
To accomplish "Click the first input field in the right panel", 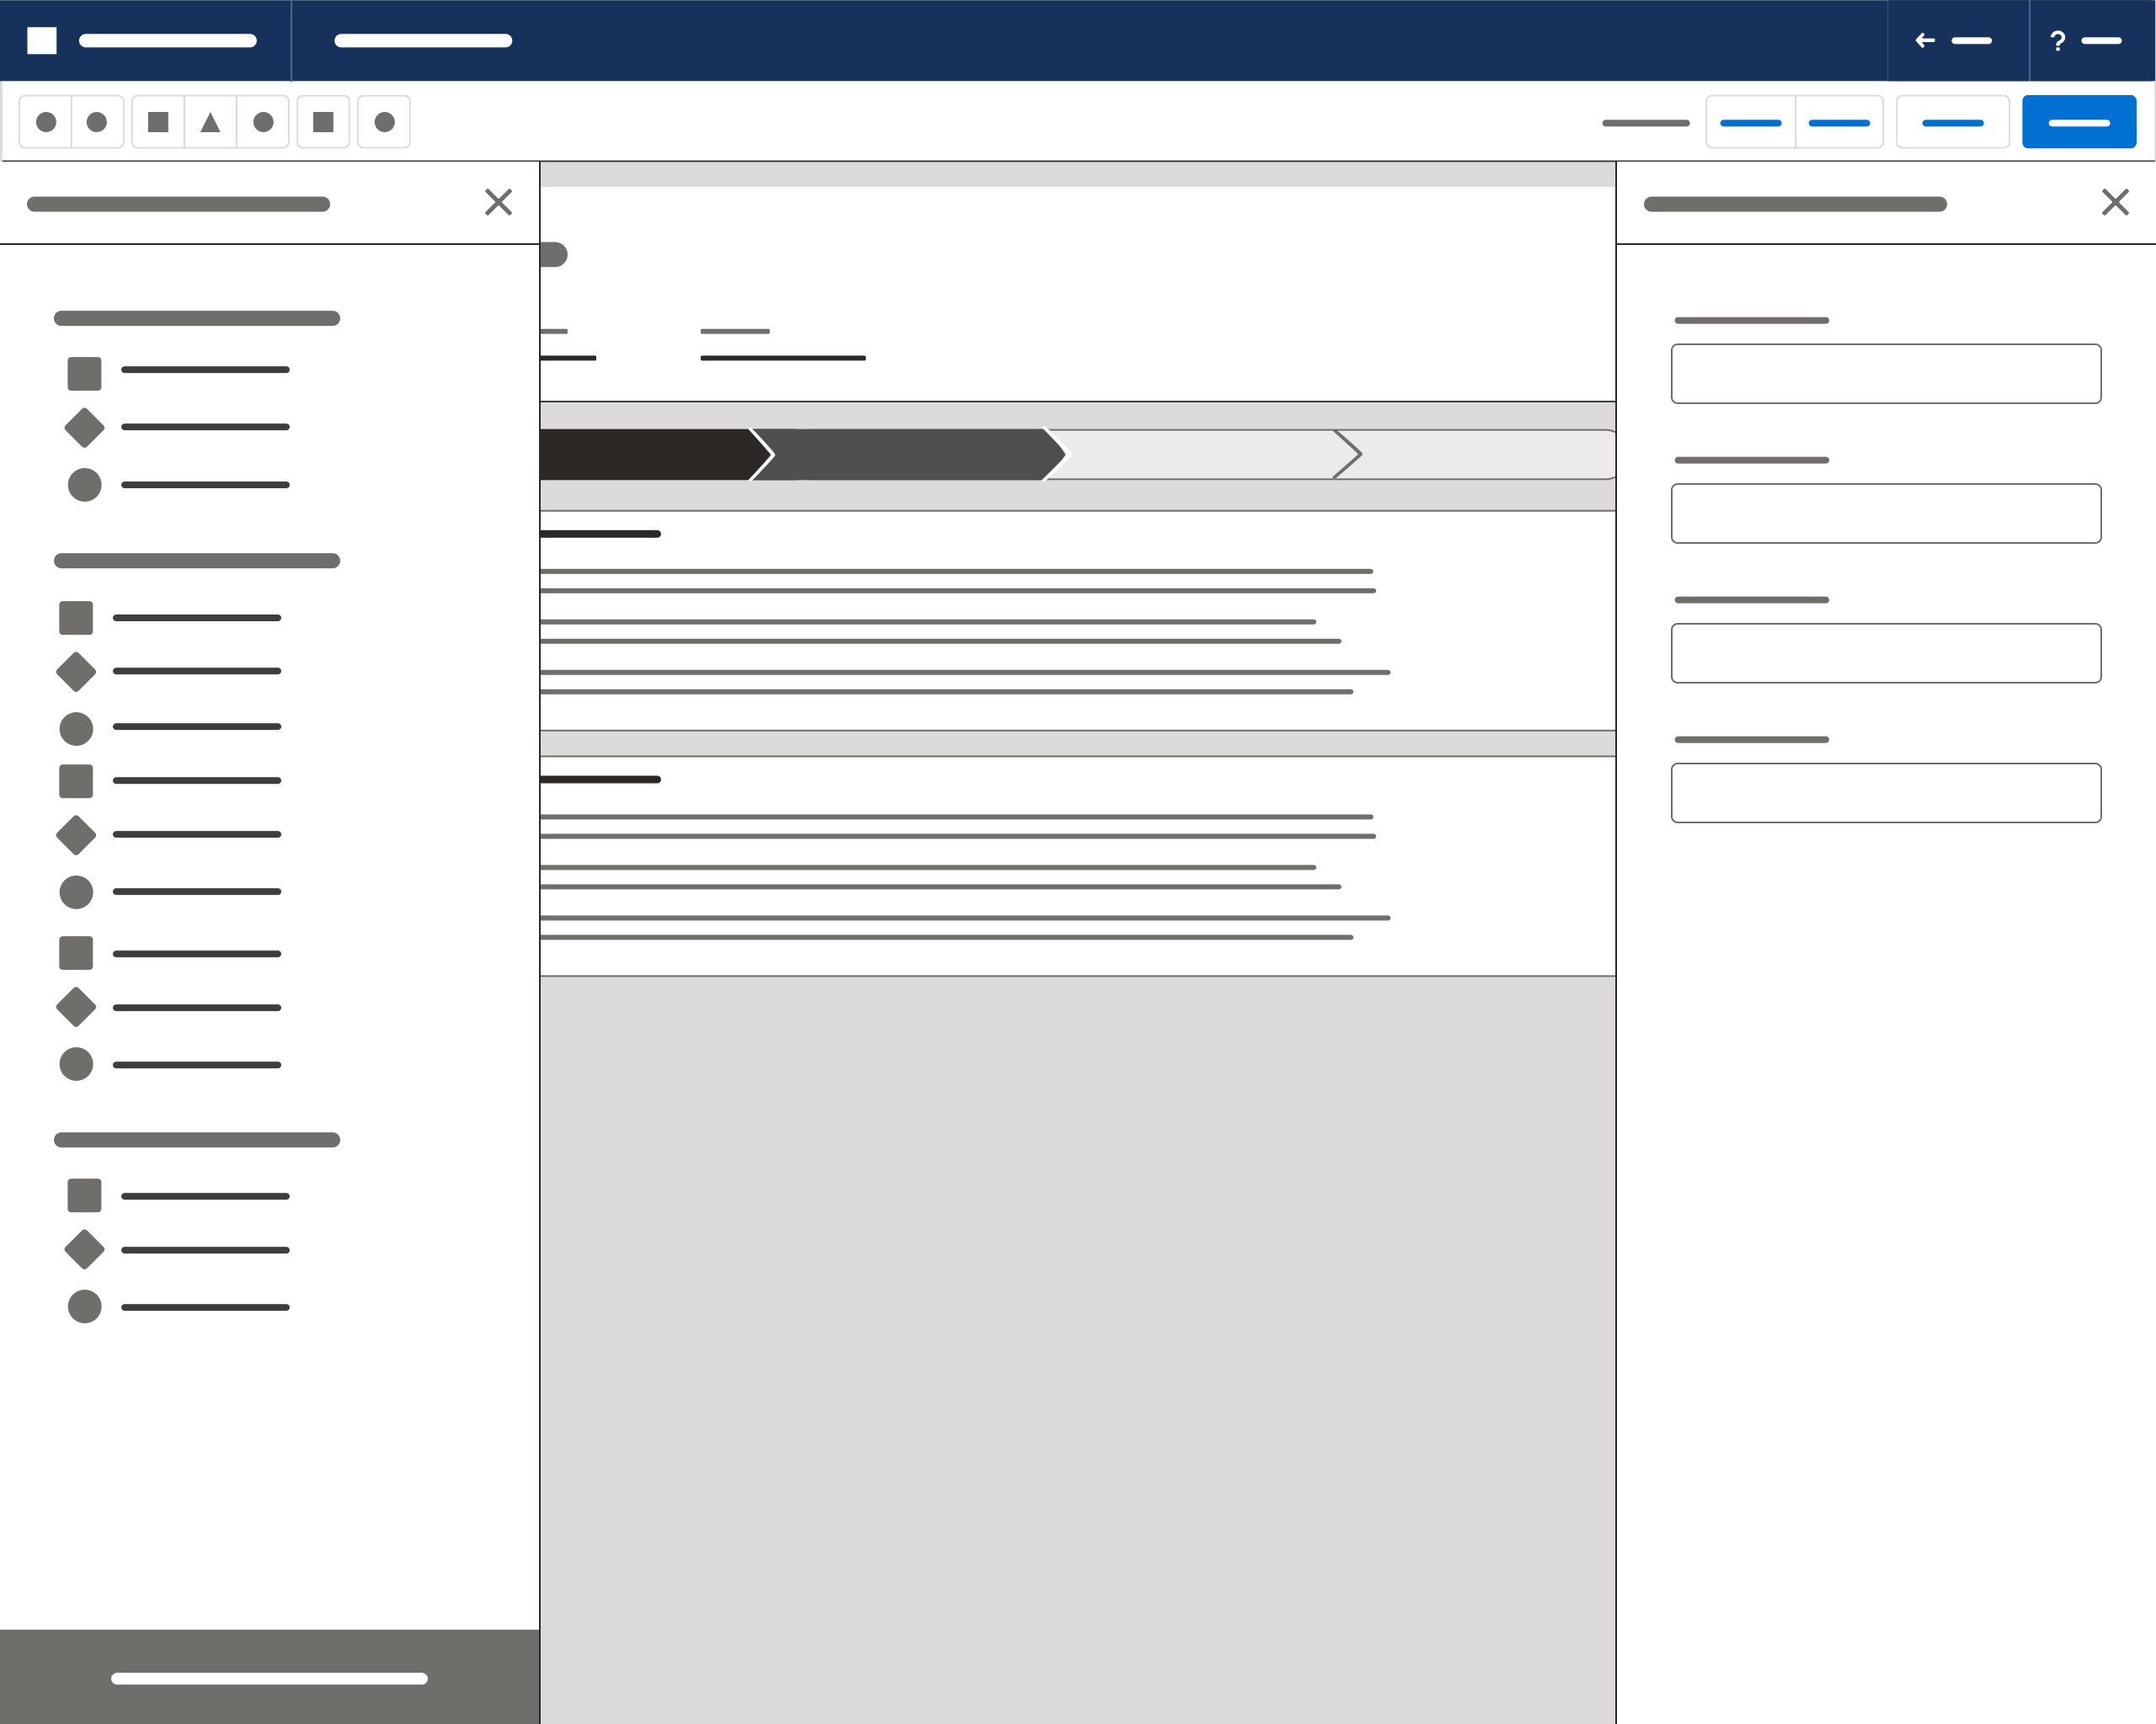I will tap(1885, 374).
